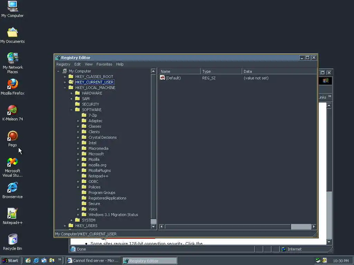Viewport: 354px width, 265px height.
Task: Click the My Computer tree root icon
Action: [x=65, y=71]
